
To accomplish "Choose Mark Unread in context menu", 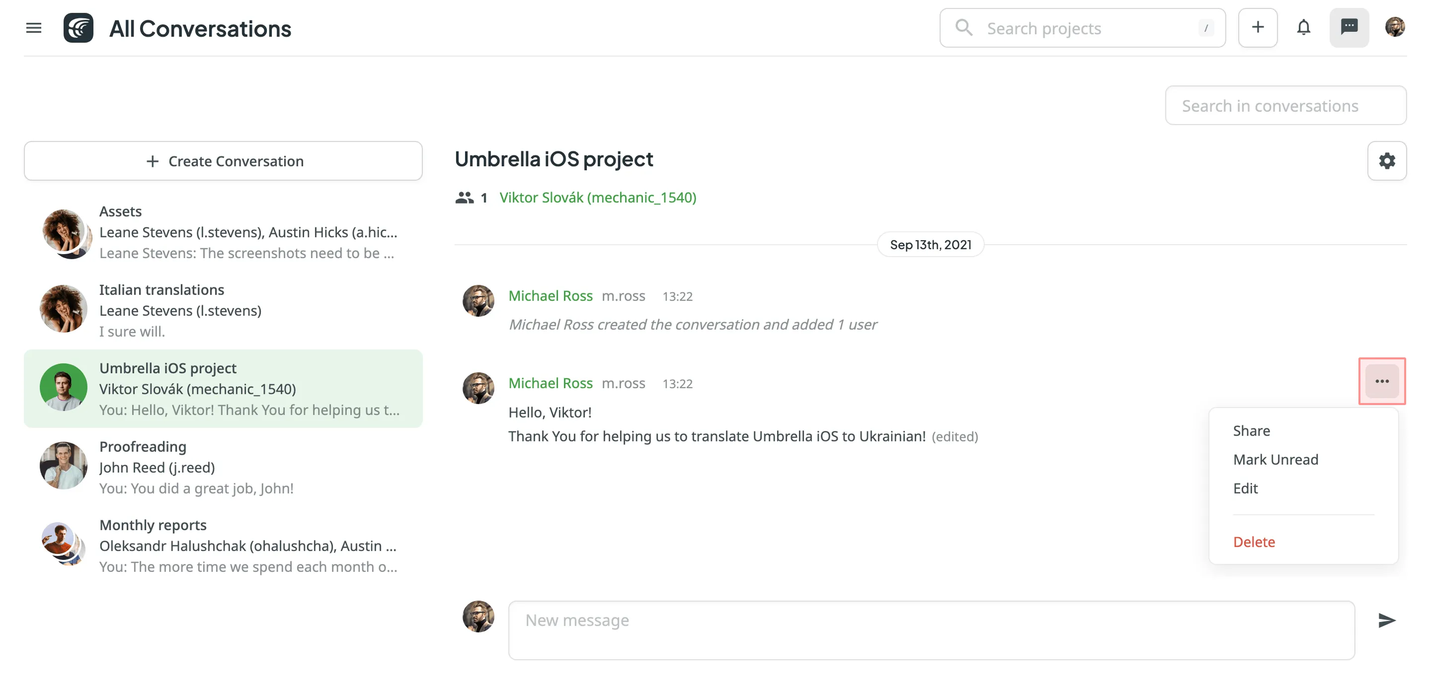I will 1275,459.
